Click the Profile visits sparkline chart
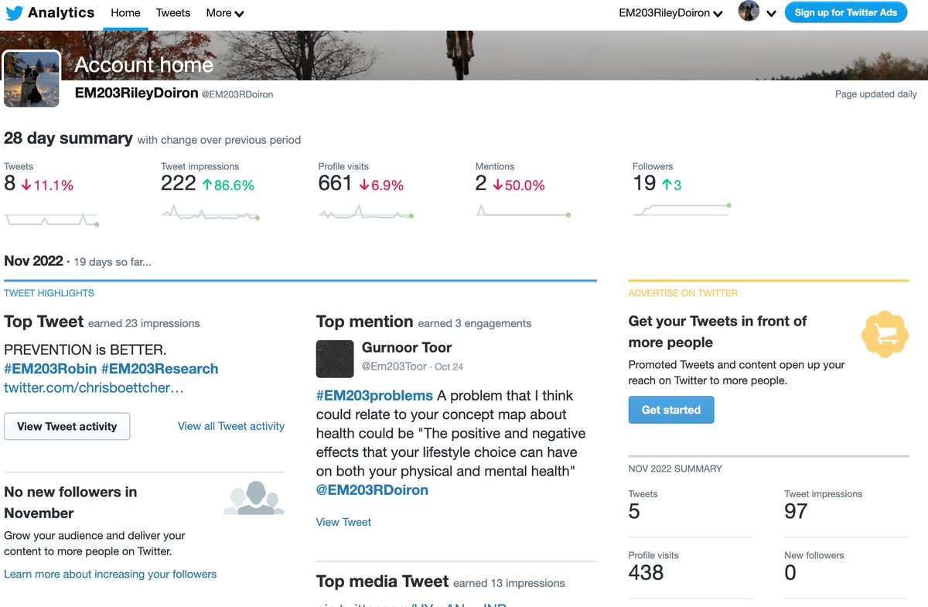928x607 pixels. [366, 213]
